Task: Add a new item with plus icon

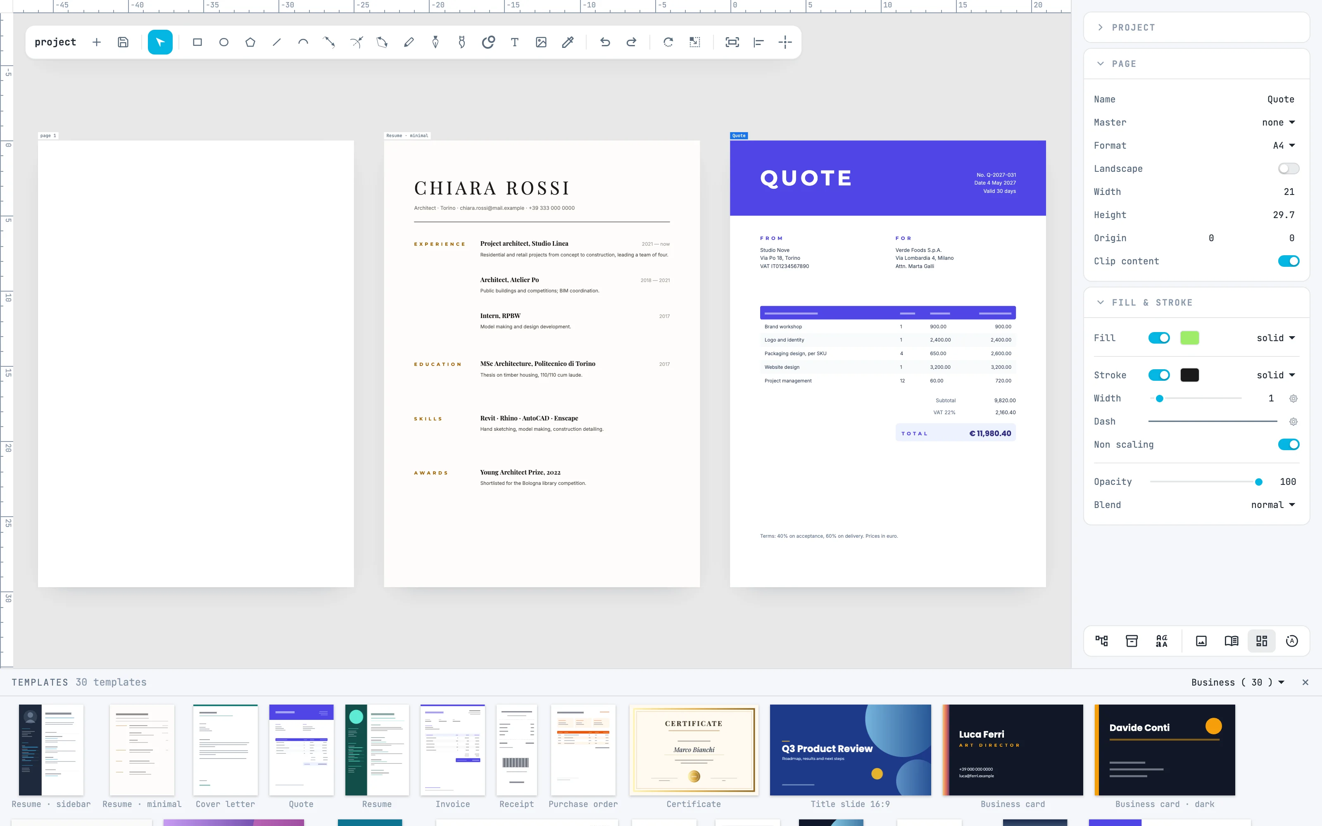Action: click(97, 42)
